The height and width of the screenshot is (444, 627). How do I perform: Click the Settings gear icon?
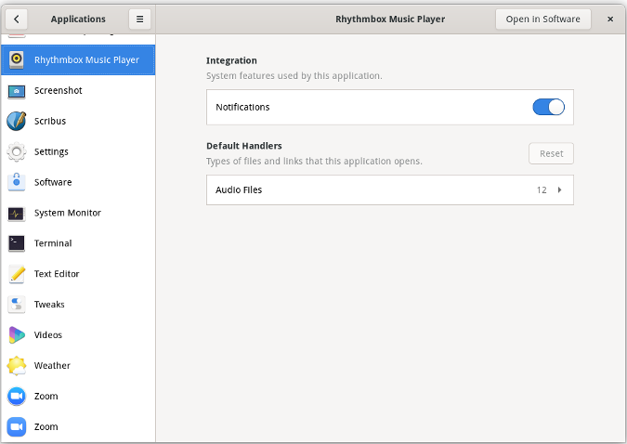coord(17,151)
